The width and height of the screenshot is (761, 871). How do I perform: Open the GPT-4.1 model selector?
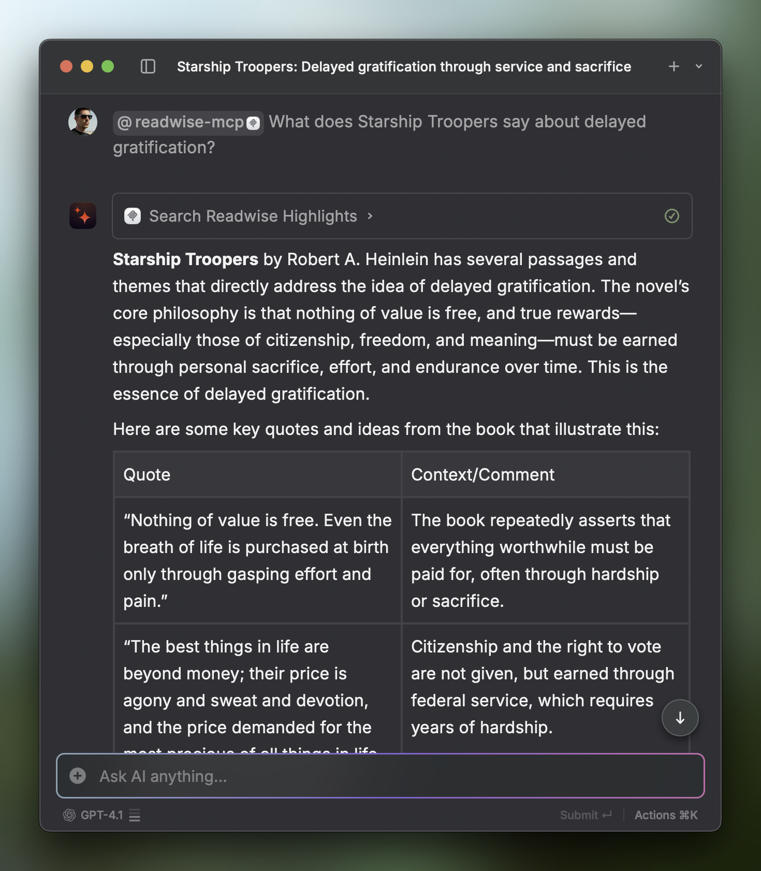[101, 815]
